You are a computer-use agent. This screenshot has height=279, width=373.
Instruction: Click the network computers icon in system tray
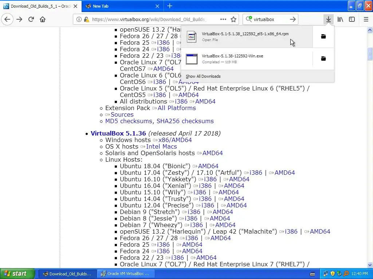[x=326, y=274]
